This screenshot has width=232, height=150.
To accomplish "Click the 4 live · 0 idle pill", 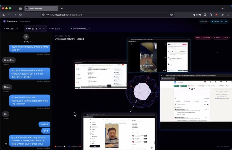I will pyautogui.click(x=221, y=38).
